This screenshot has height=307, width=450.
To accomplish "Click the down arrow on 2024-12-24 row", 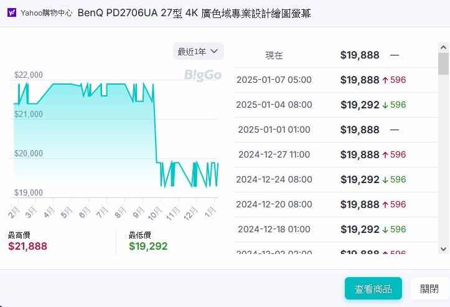I will [x=385, y=180].
